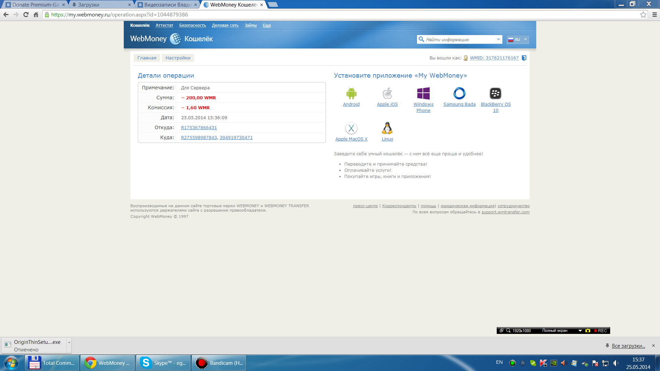This screenshot has height=371, width=660.
Task: Select the Samsung Bada icon
Action: tap(459, 93)
